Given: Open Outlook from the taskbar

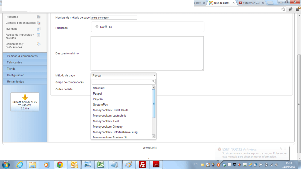Looking at the screenshot, I should [74, 165].
